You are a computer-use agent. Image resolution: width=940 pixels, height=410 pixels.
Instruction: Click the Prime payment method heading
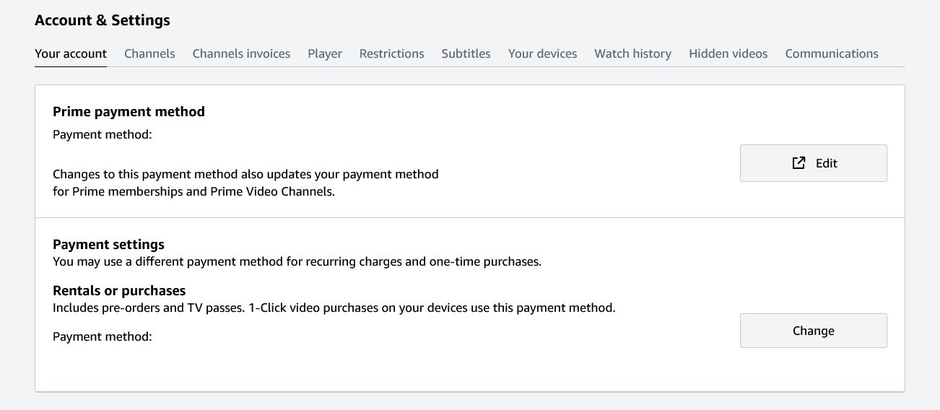tap(129, 111)
